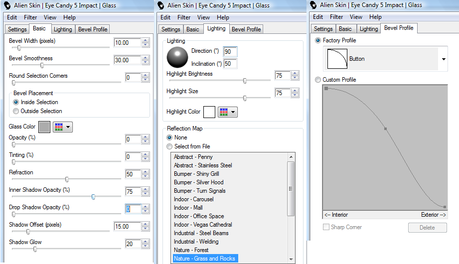Increase Bevel Width with stepper up arrow

(146, 40)
